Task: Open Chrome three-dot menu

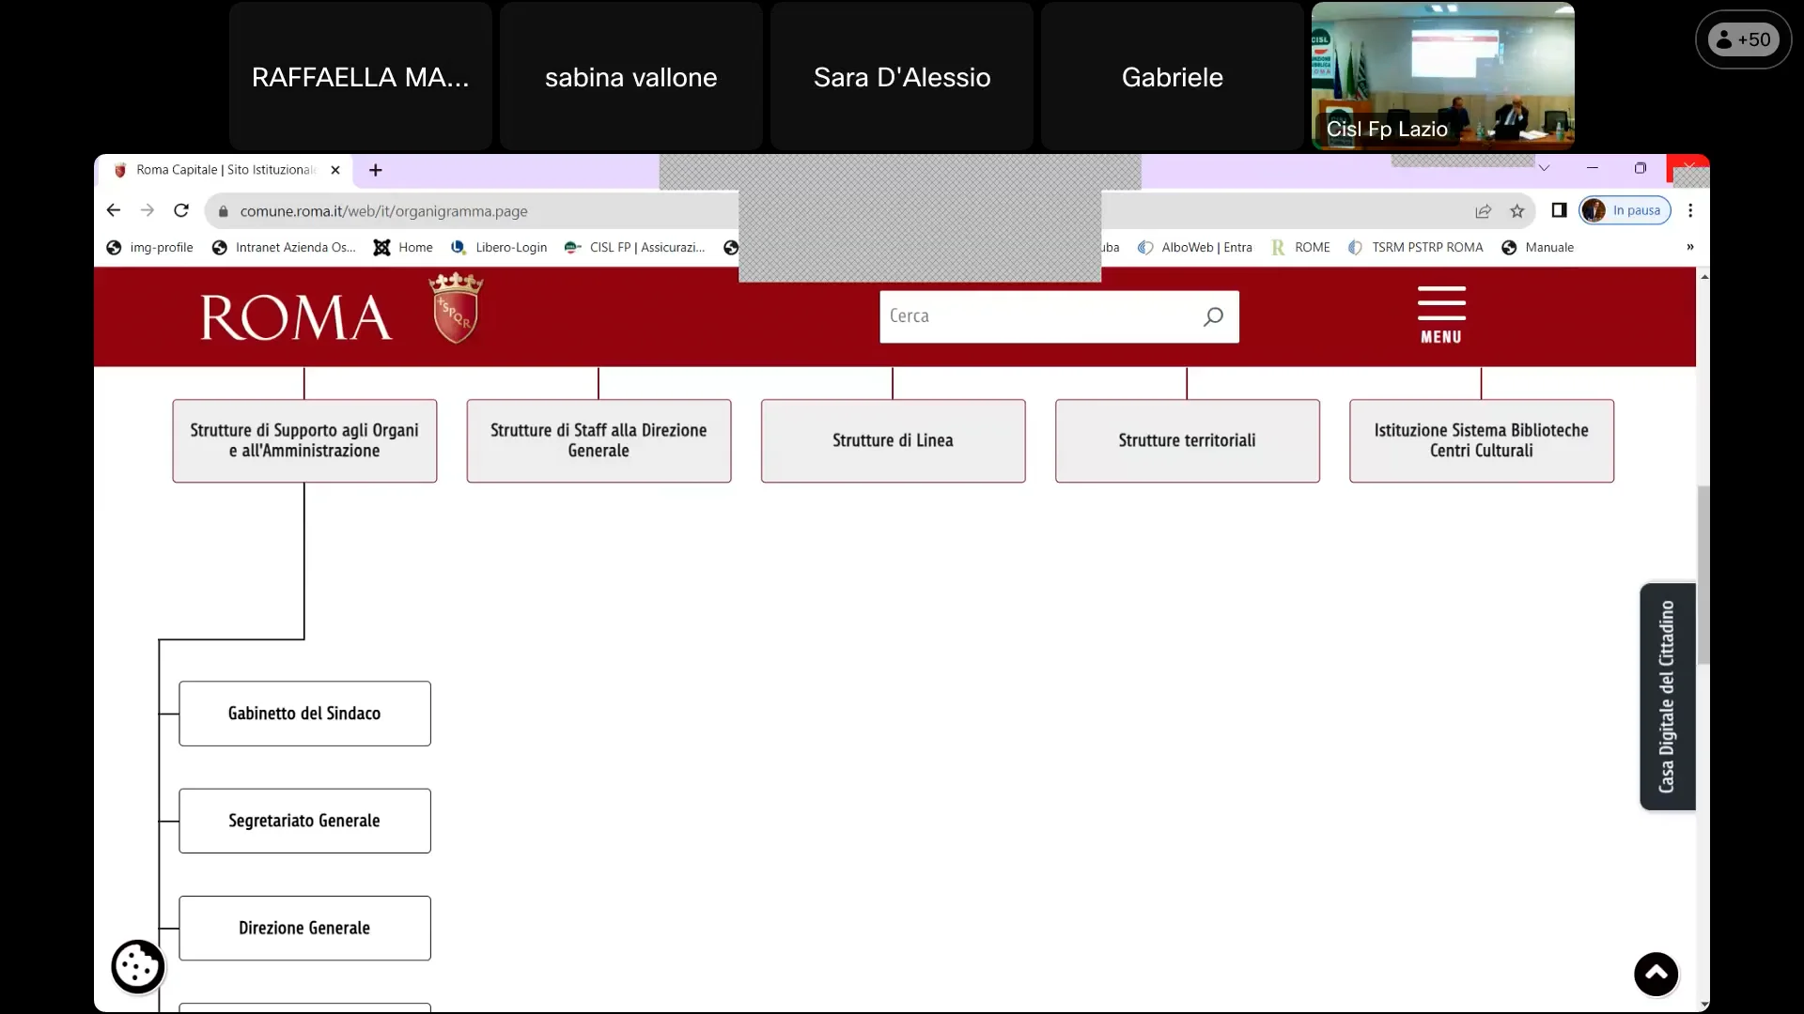Action: [1690, 210]
